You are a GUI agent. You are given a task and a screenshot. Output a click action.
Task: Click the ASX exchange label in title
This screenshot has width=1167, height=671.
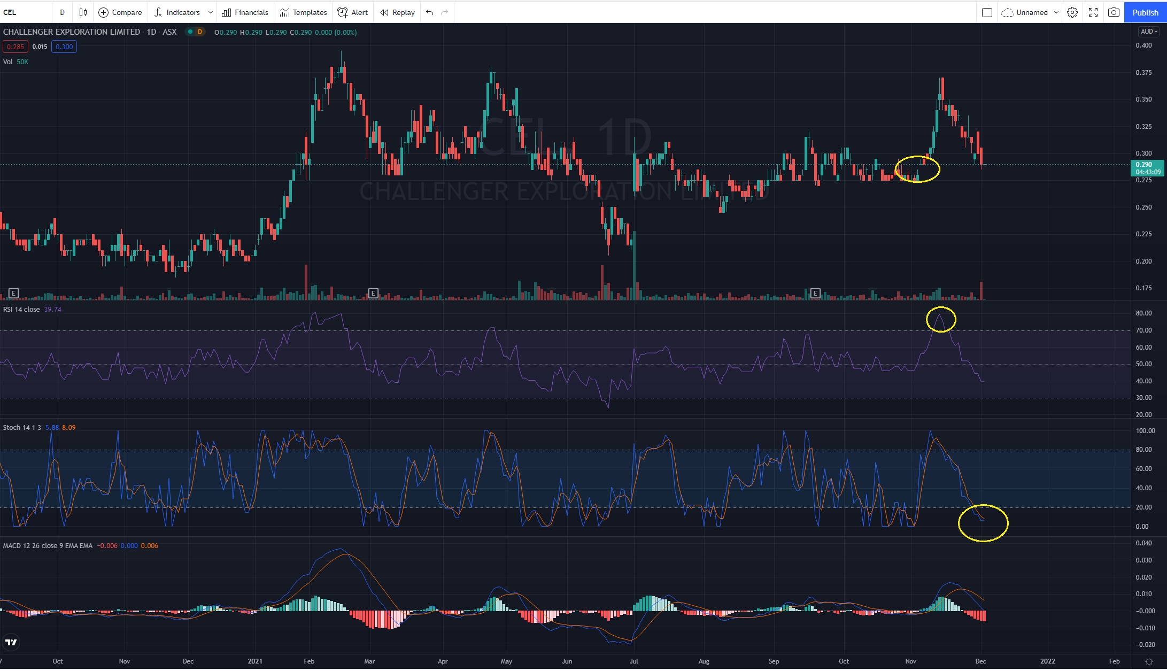pyautogui.click(x=169, y=32)
